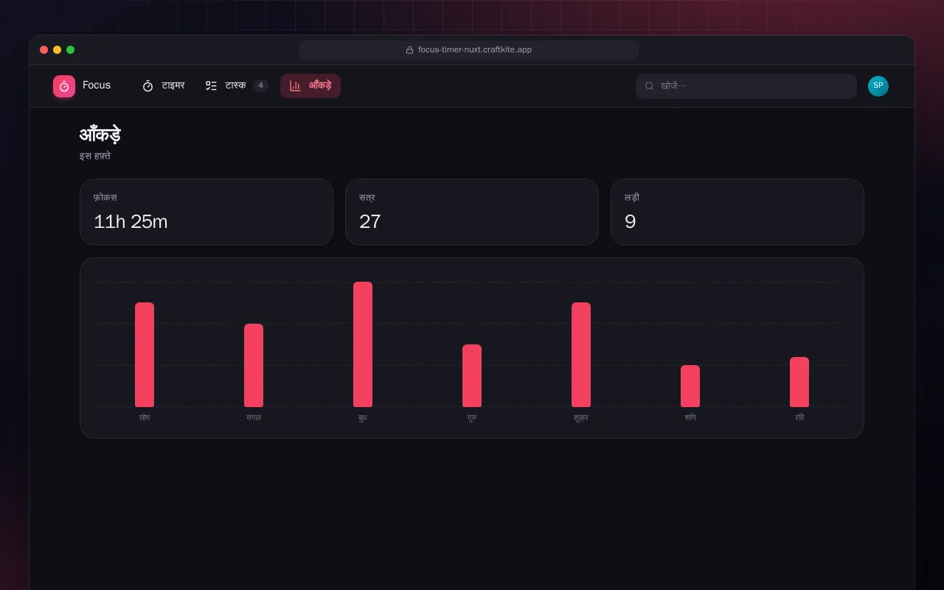Click the stopwatch icon beside टाइमर
Screen dimensions: 944x590
[x=147, y=86]
